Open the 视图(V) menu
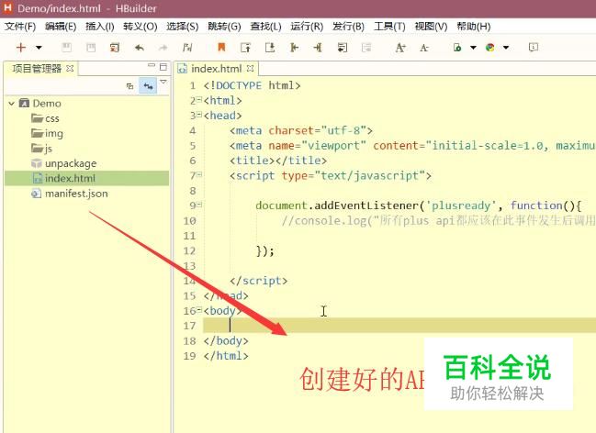The image size is (596, 433). coord(431,27)
